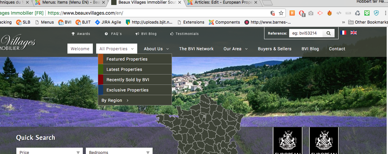Show hidden bookmarks via double-chevron overflow

344,22
